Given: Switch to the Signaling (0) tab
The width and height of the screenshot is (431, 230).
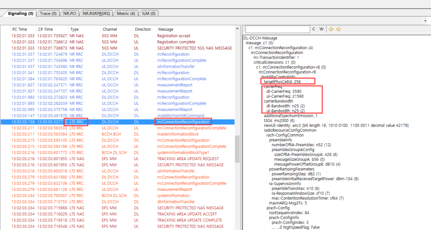Looking at the screenshot, I should point(21,13).
